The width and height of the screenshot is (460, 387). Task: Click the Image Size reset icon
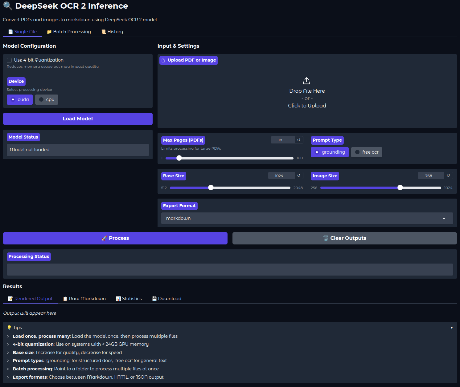448,176
